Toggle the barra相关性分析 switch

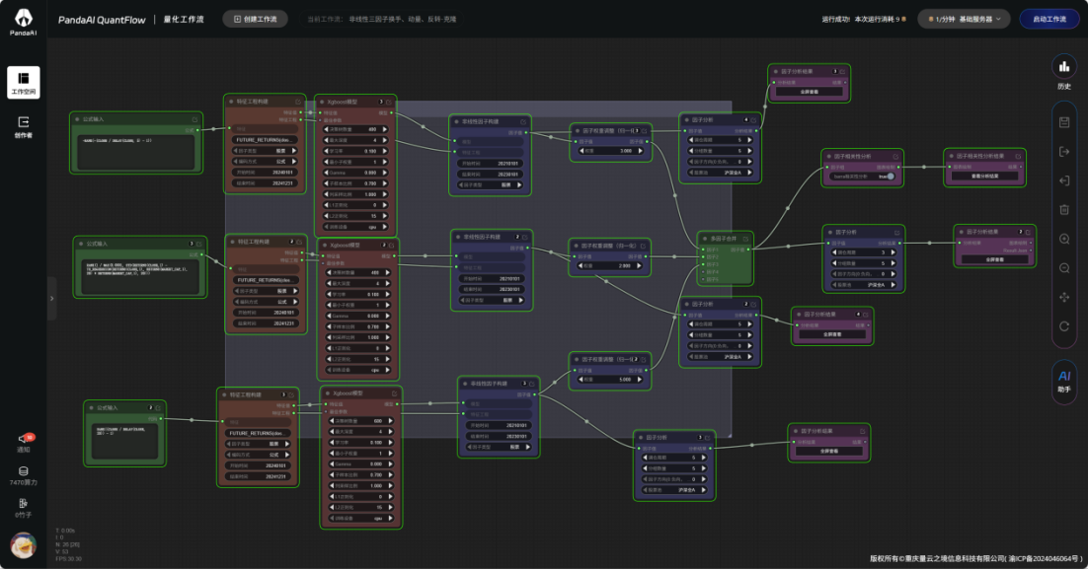click(889, 177)
